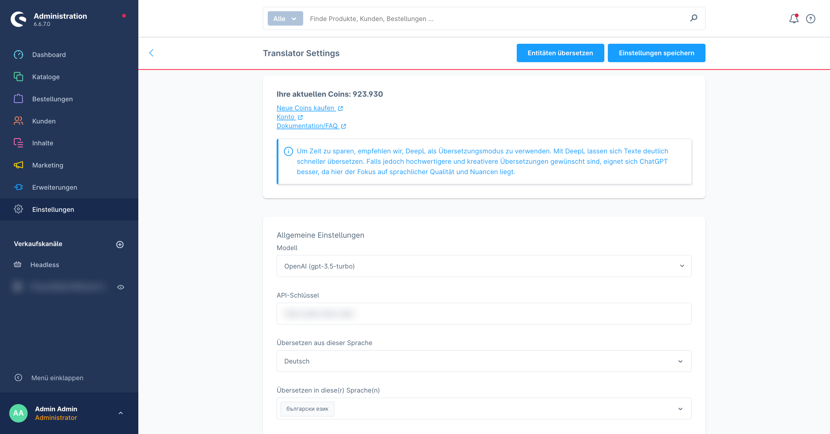The width and height of the screenshot is (830, 434).
Task: Expand the Admin Admin user menu
Action: [120, 413]
